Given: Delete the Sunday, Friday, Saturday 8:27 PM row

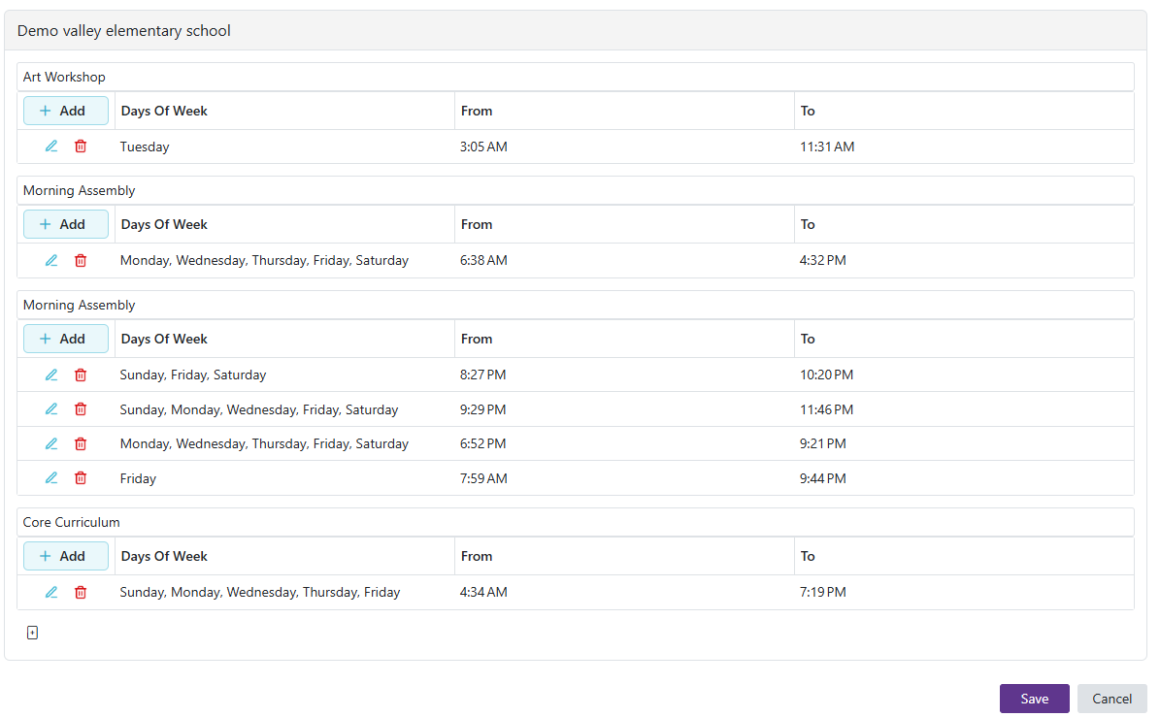Looking at the screenshot, I should [x=81, y=375].
